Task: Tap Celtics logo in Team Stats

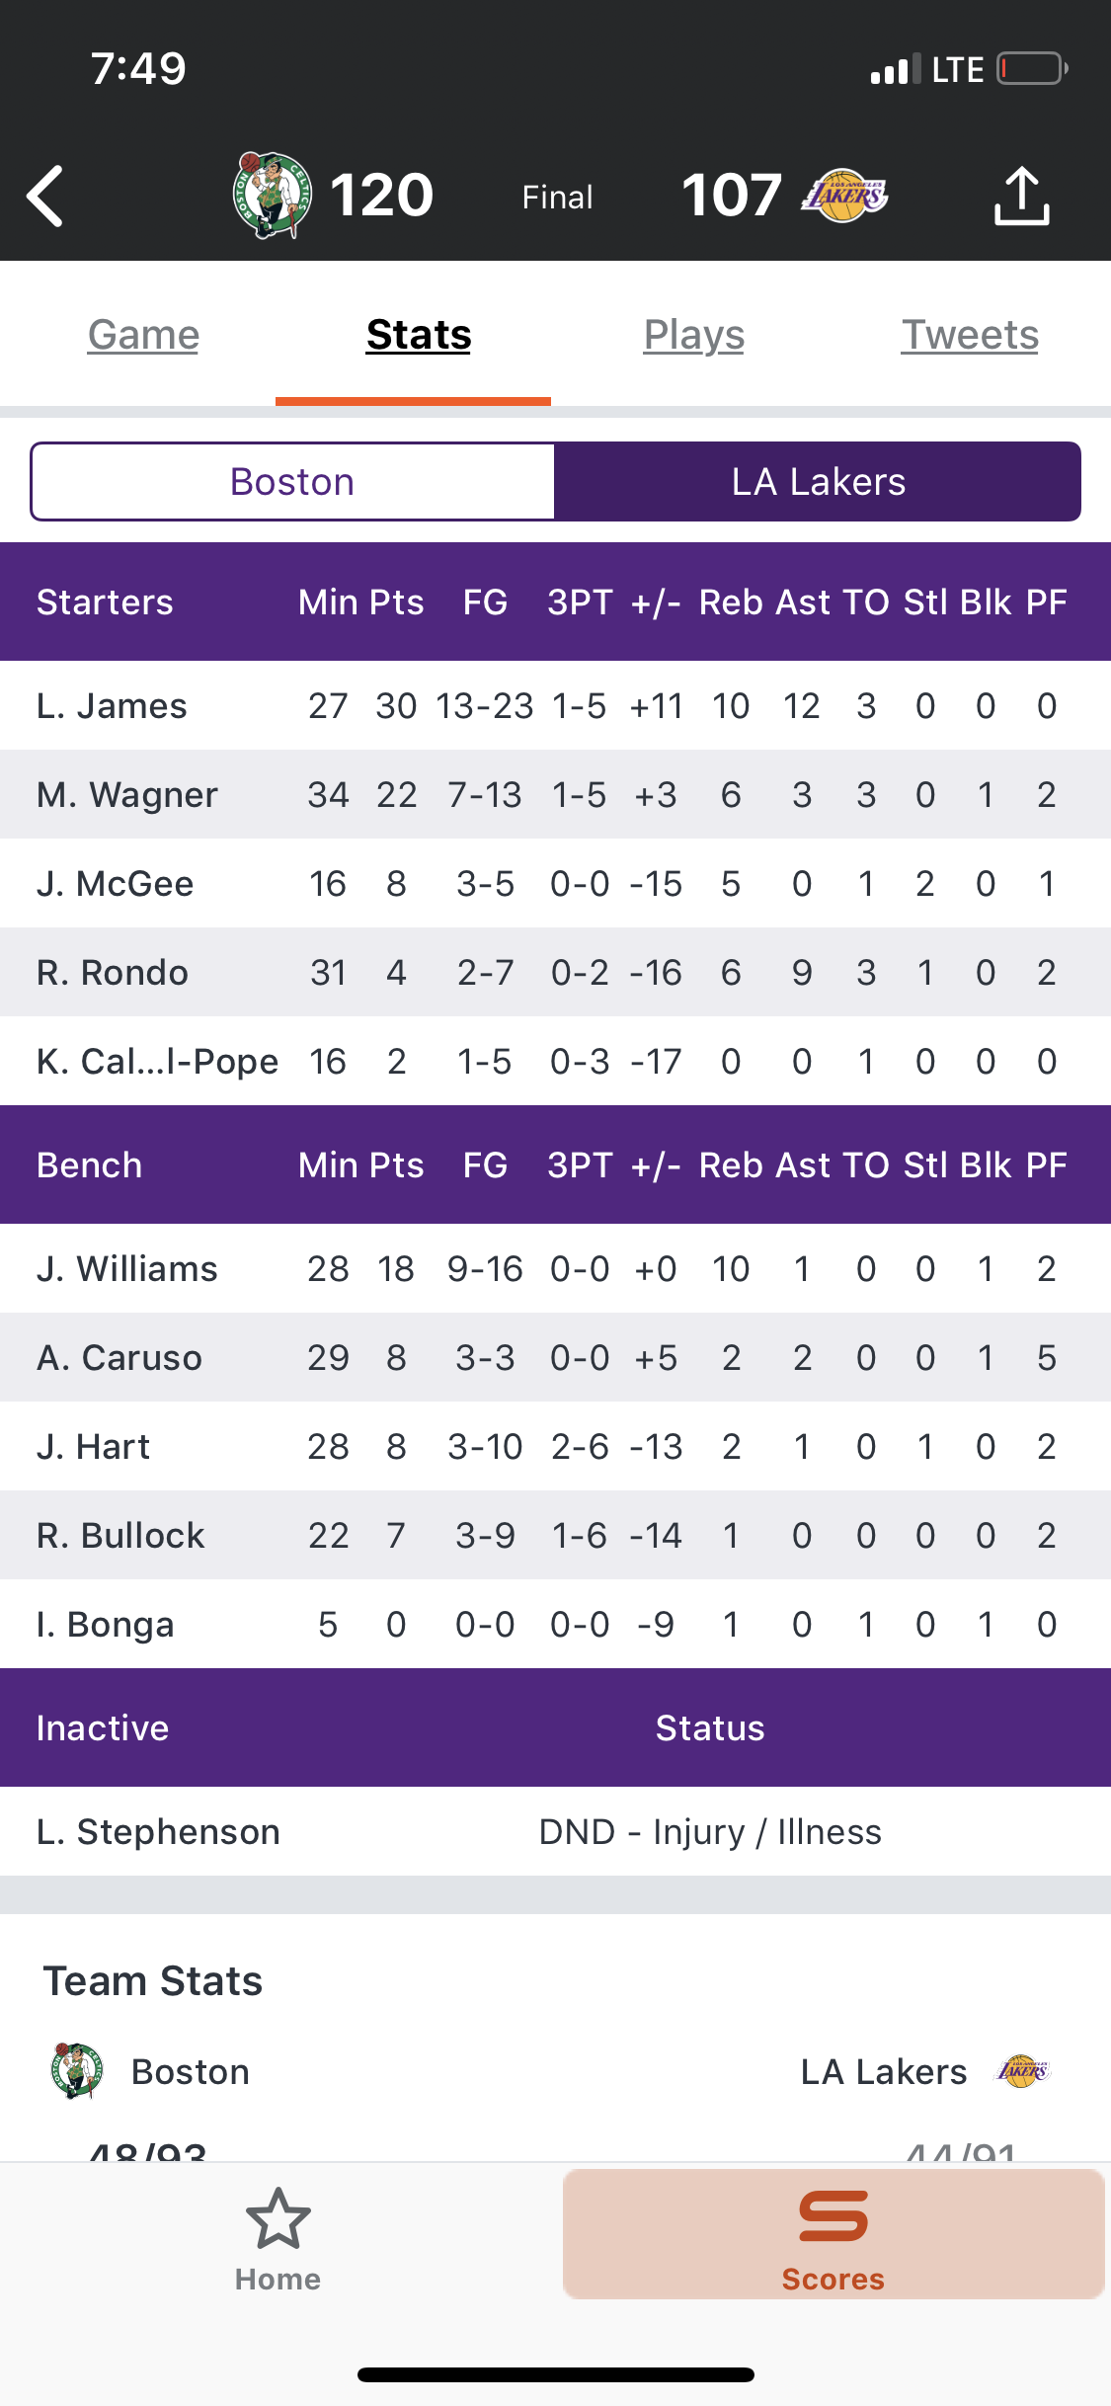Action: pyautogui.click(x=77, y=2071)
